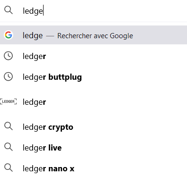Image resolution: width=187 pixels, height=176 pixels.
Task: Click into the typed 'ledge' search text
Action: click(x=33, y=11)
